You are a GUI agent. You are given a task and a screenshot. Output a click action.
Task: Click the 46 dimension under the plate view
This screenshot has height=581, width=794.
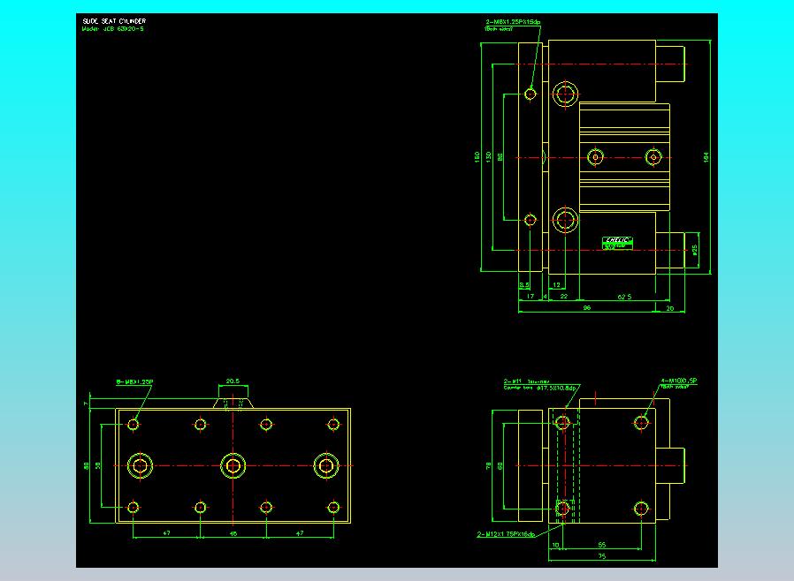point(233,533)
